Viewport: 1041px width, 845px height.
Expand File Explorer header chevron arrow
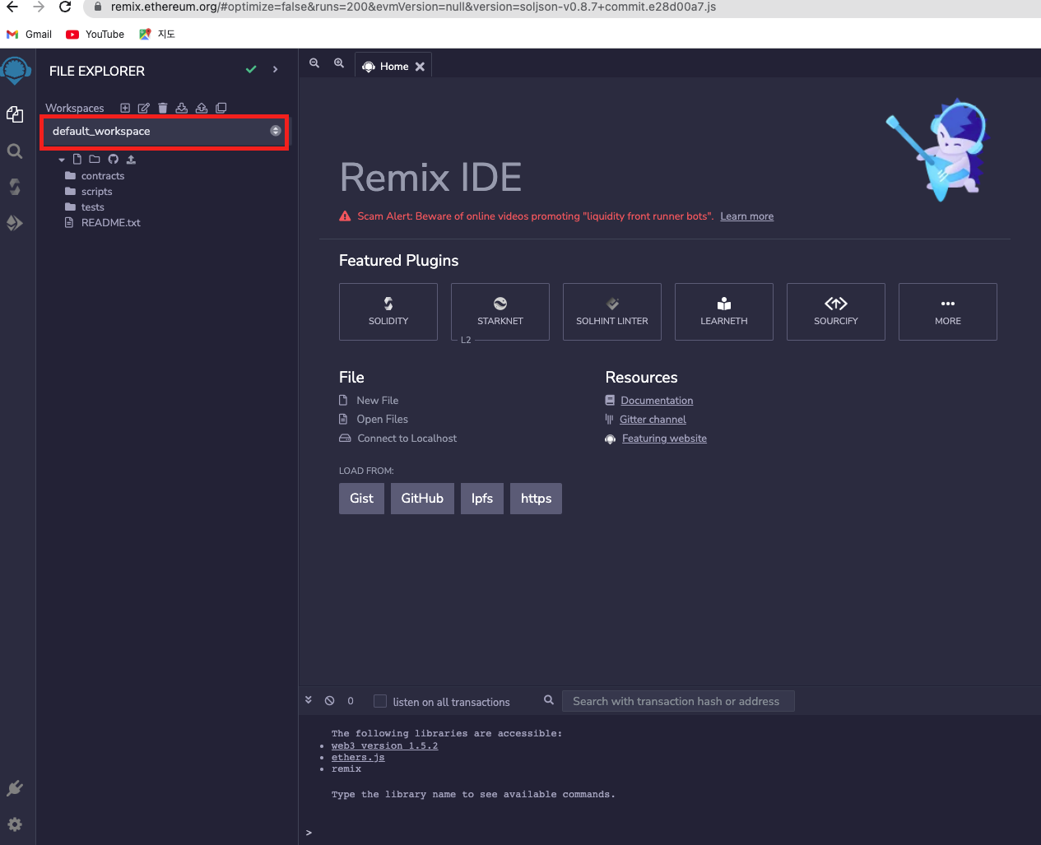coord(275,70)
